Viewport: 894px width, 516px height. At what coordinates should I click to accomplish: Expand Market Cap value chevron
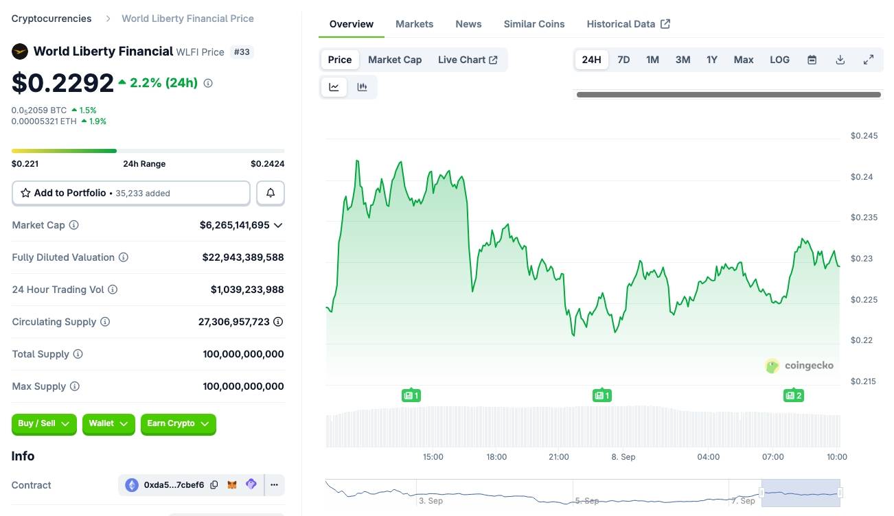coord(278,225)
